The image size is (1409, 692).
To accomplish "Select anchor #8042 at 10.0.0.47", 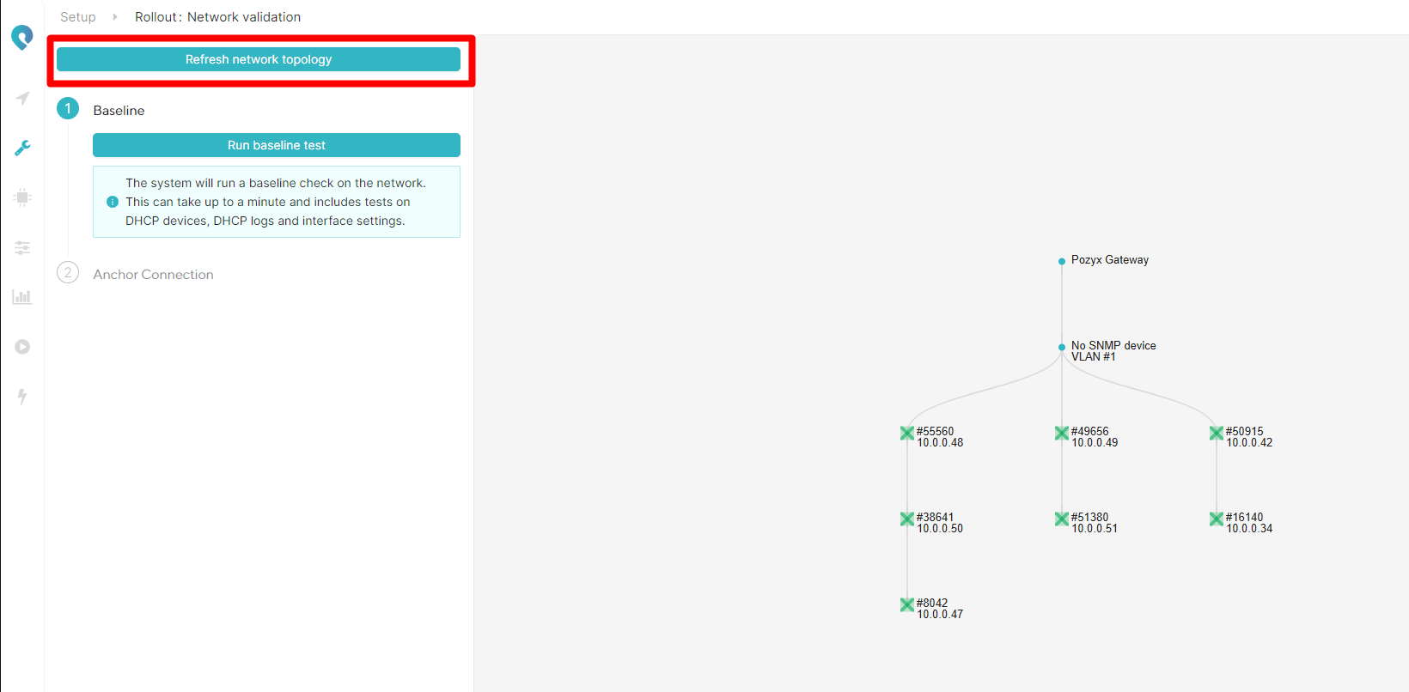I will [907, 605].
